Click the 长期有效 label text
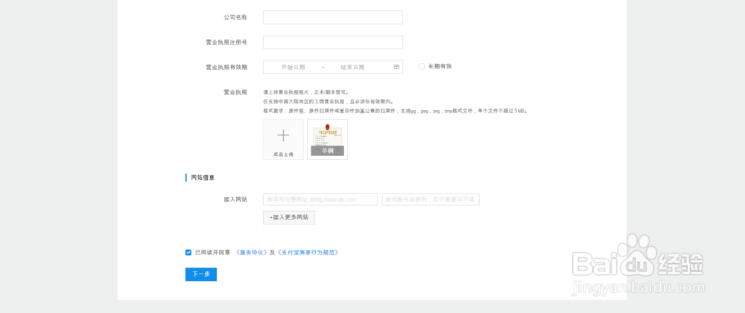 (440, 66)
